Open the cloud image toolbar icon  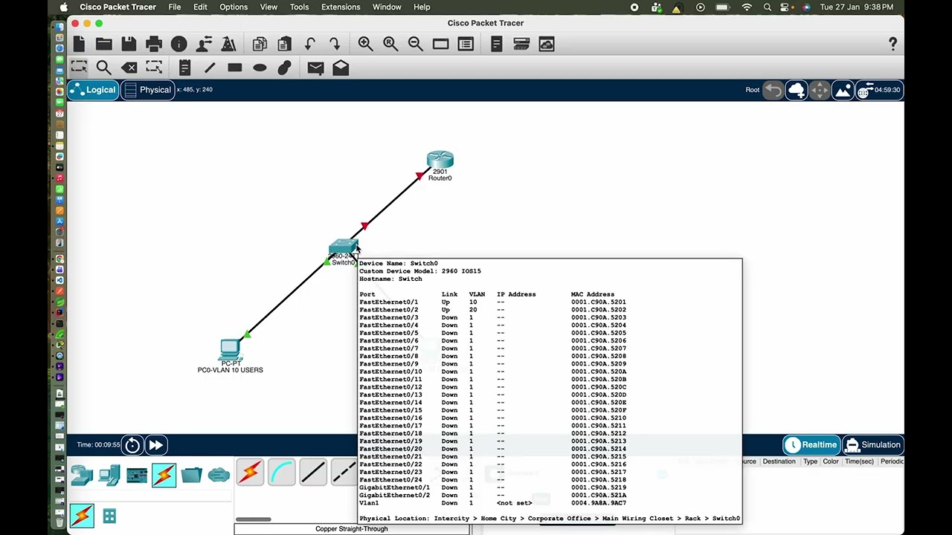coord(546,45)
